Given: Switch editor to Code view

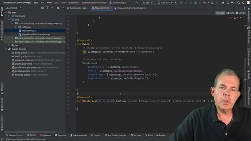Looking at the screenshot, I should [x=220, y=13].
